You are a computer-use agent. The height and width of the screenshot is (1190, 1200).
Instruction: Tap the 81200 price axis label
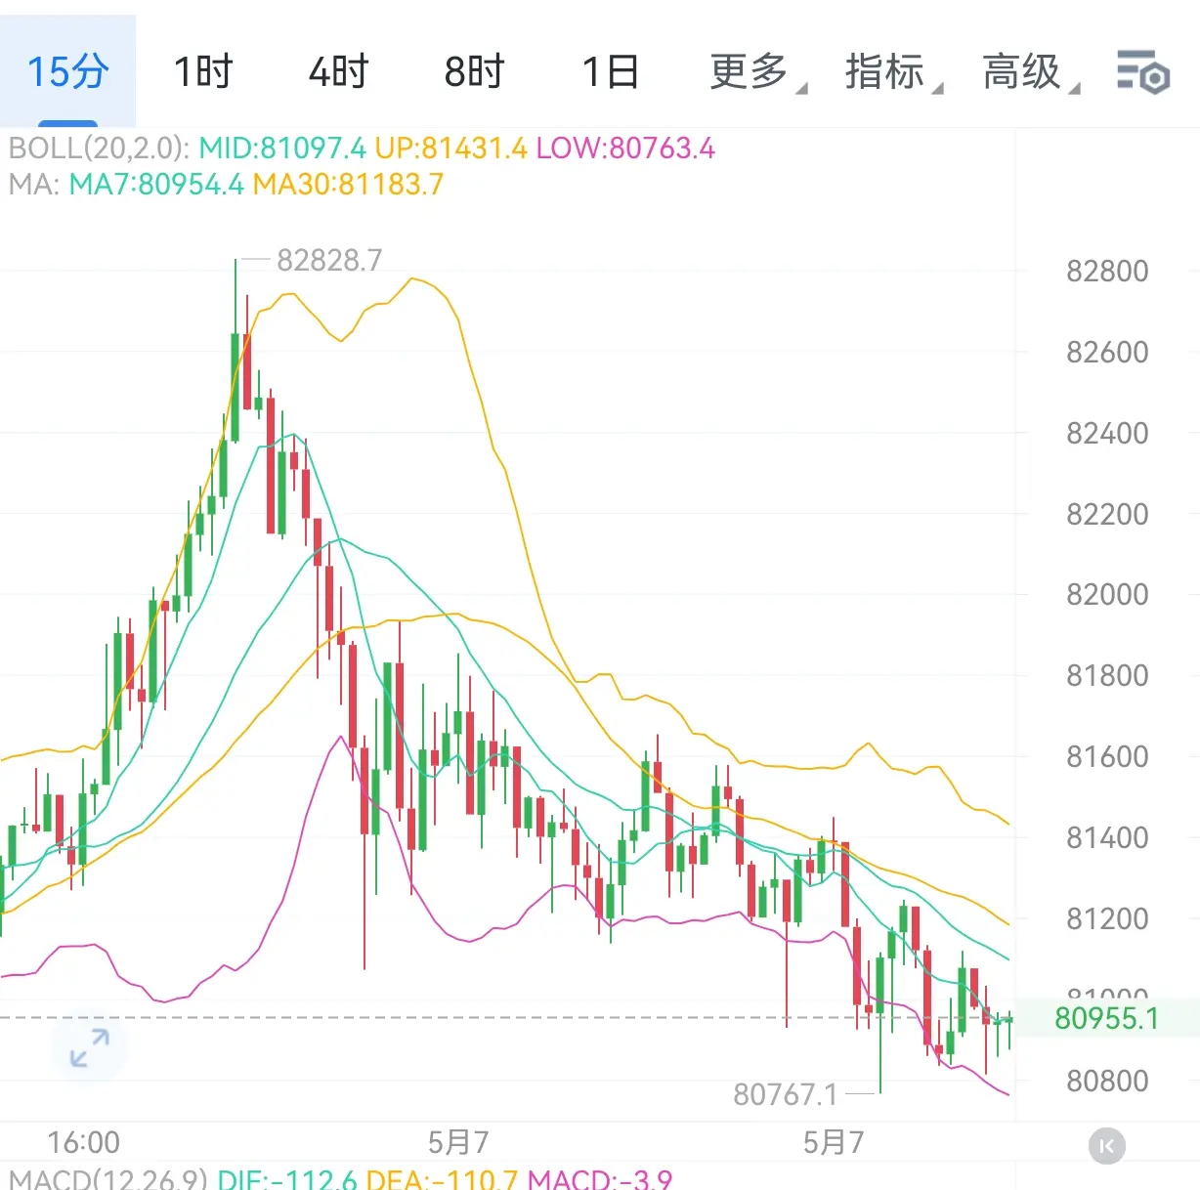tap(1107, 918)
